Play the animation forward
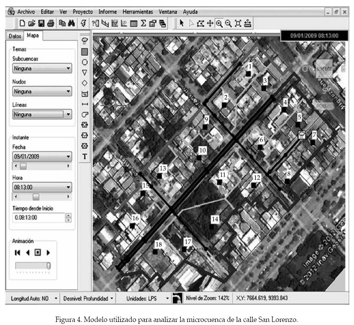Image resolution: width=354 pixels, height=325 pixels. pos(48,253)
